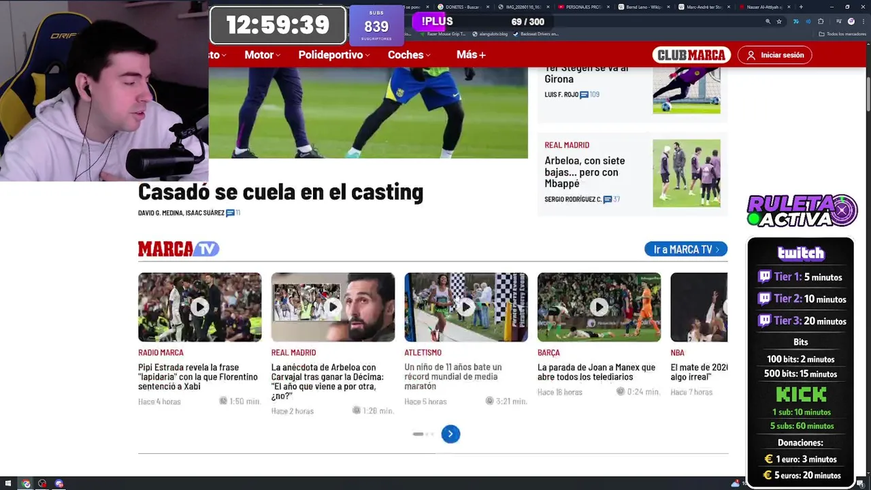Viewport: 871px width, 490px height.
Task: Expand the Coches menu
Action: (410, 54)
